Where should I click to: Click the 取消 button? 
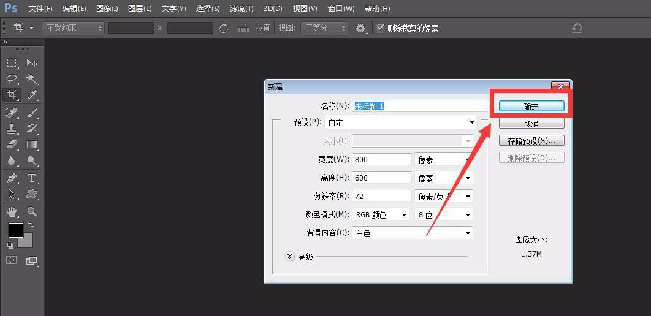pos(531,124)
